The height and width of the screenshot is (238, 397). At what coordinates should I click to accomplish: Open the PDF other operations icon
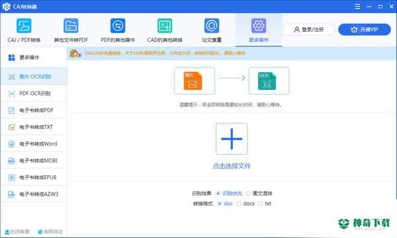[118, 26]
